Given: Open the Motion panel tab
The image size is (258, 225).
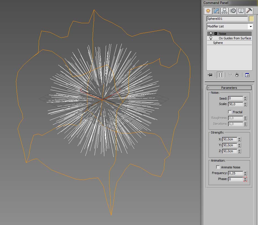Looking at the screenshot, I should coord(233,11).
